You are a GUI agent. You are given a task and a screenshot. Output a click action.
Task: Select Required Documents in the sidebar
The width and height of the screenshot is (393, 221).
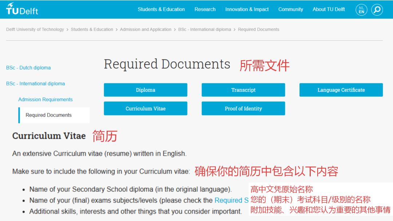click(48, 115)
